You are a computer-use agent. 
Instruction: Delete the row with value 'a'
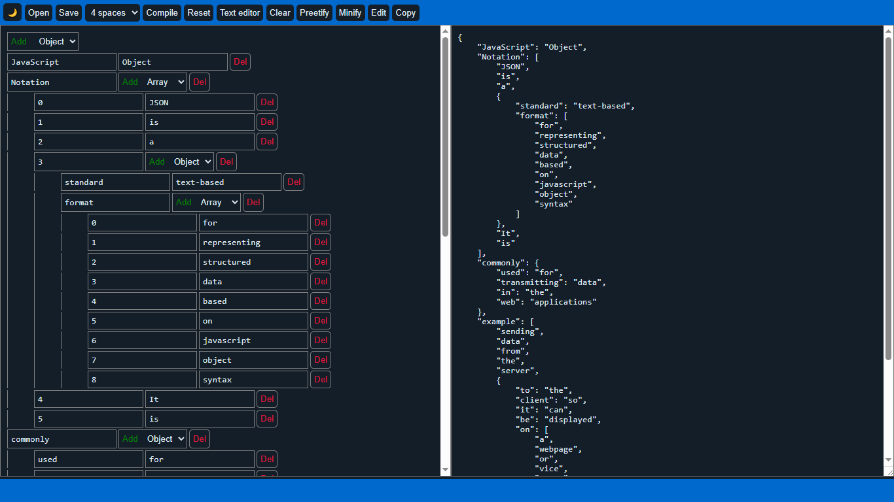click(267, 142)
